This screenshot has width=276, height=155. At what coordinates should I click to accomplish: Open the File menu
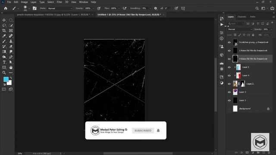9,2
